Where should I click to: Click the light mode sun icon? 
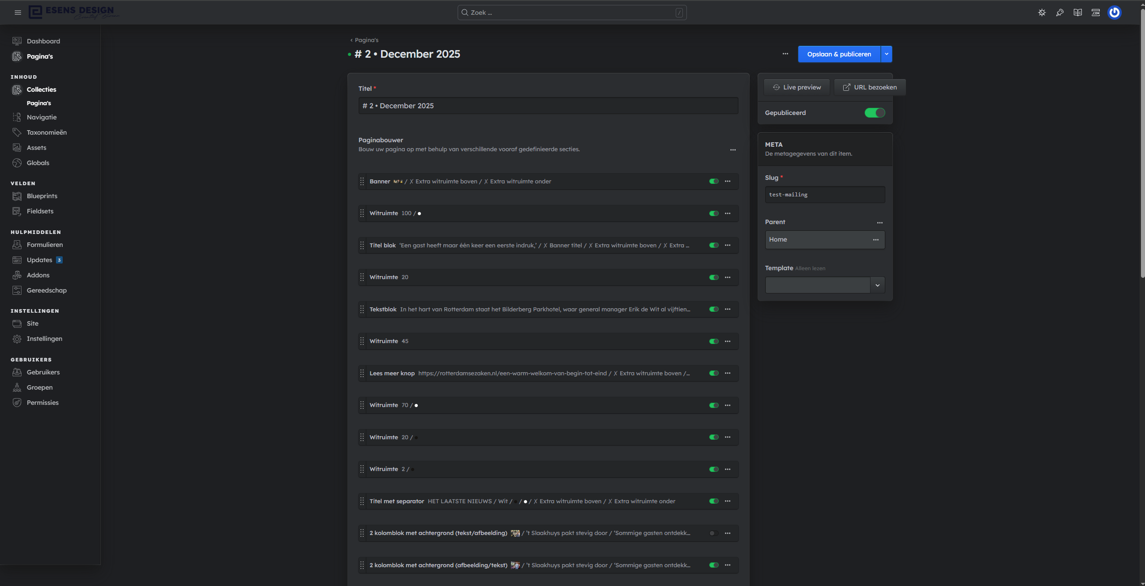coord(1042,13)
